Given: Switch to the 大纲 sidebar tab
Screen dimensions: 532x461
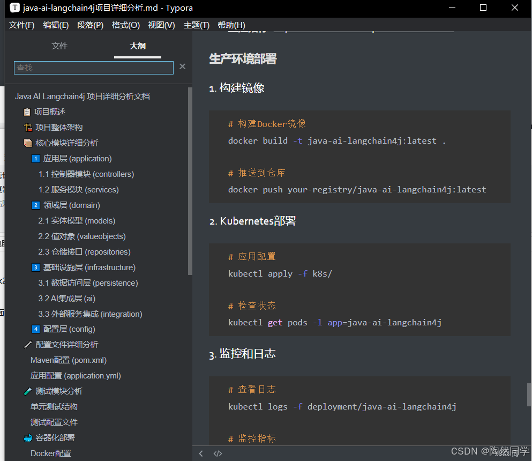Looking at the screenshot, I should 137,46.
